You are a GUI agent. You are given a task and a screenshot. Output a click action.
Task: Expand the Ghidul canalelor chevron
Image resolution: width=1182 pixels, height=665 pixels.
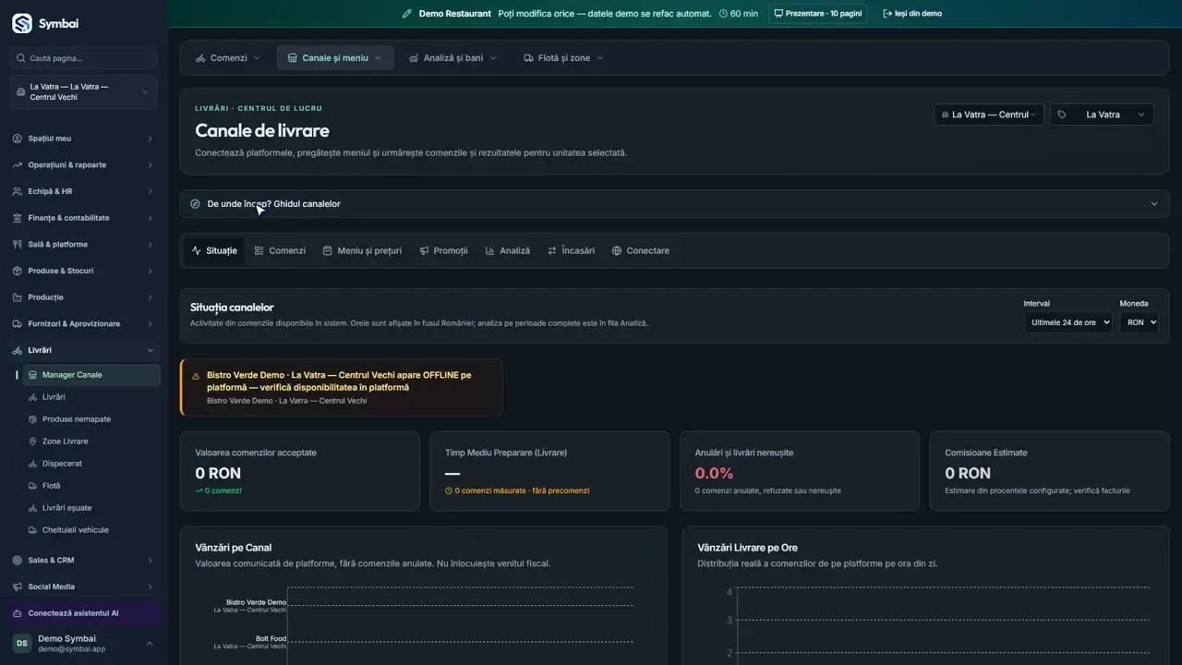1153,204
